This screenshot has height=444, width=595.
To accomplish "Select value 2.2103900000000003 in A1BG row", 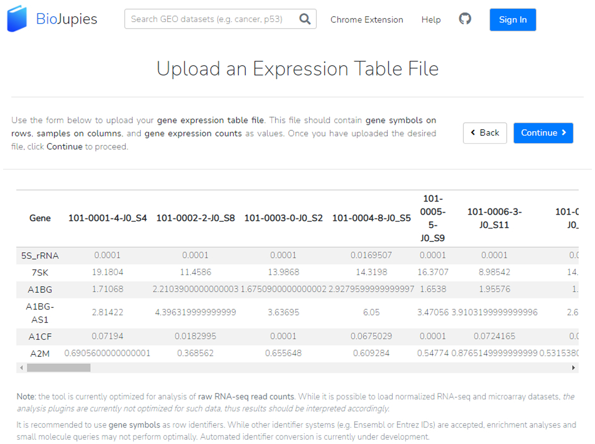I will 196,289.
